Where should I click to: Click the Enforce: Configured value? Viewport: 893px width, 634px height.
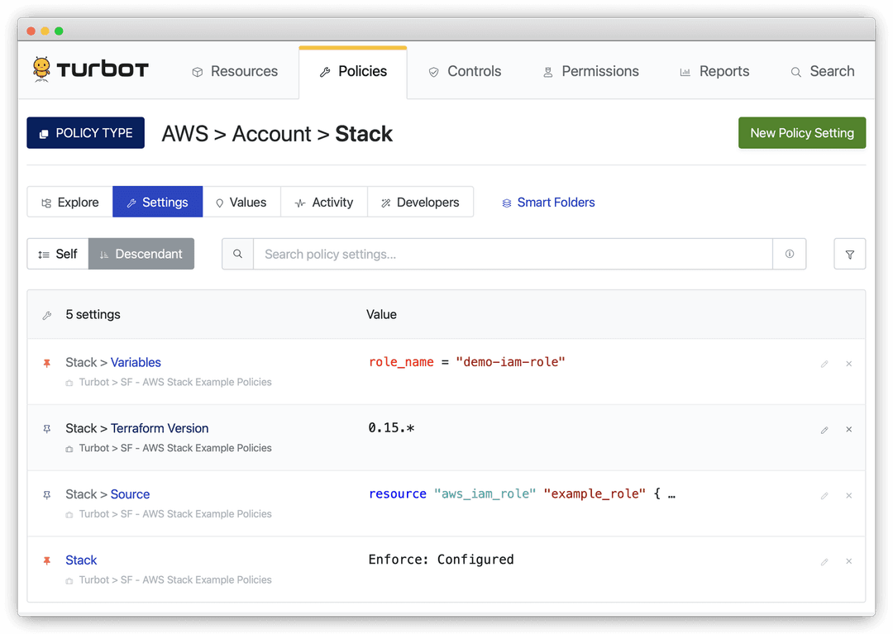tap(441, 560)
